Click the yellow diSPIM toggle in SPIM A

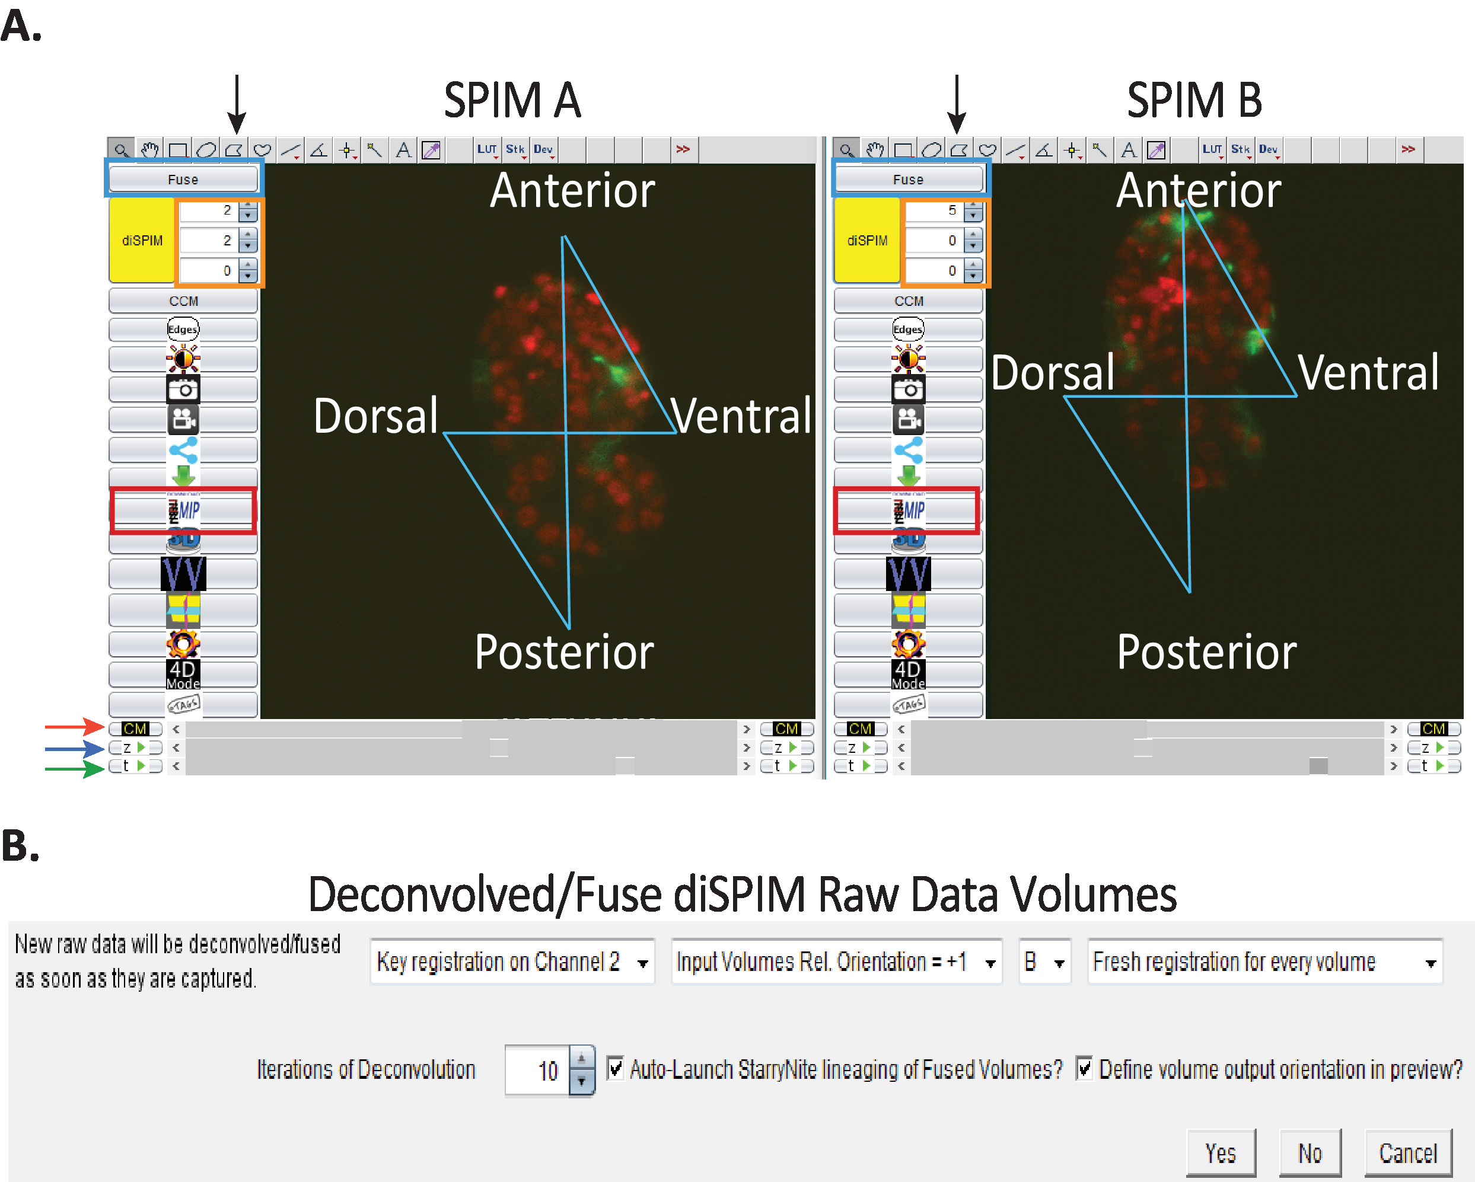(142, 241)
